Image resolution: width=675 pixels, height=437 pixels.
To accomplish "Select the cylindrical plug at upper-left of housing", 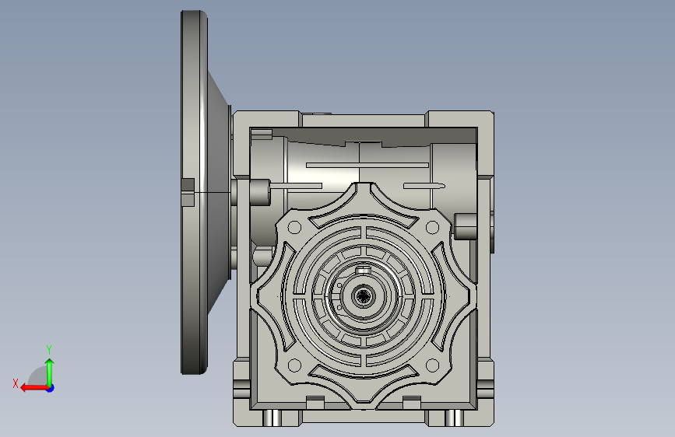I will point(260,192).
